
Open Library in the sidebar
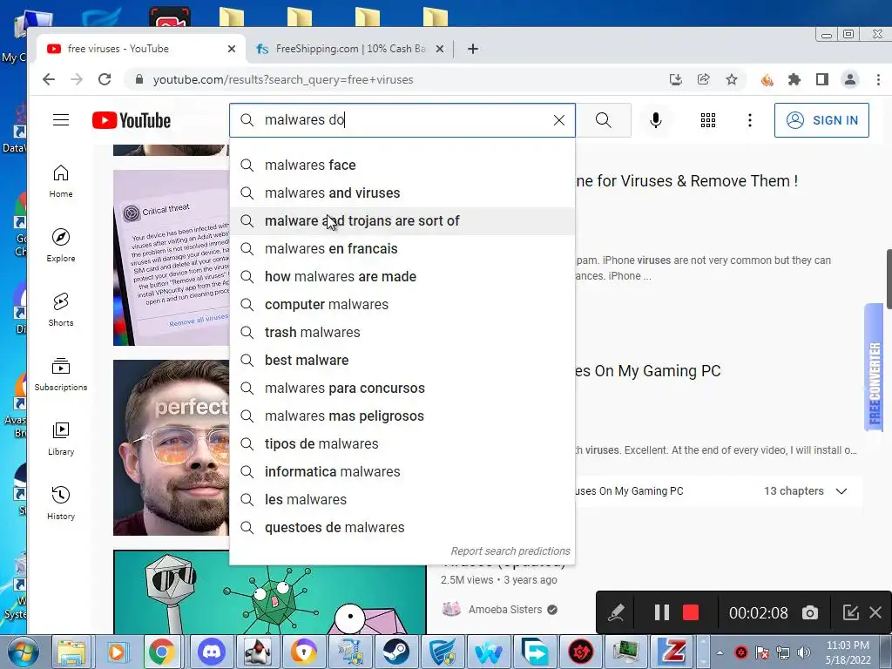tap(61, 439)
